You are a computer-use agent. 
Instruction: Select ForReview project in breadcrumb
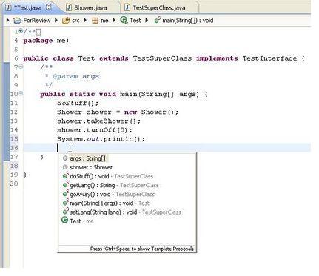37,20
